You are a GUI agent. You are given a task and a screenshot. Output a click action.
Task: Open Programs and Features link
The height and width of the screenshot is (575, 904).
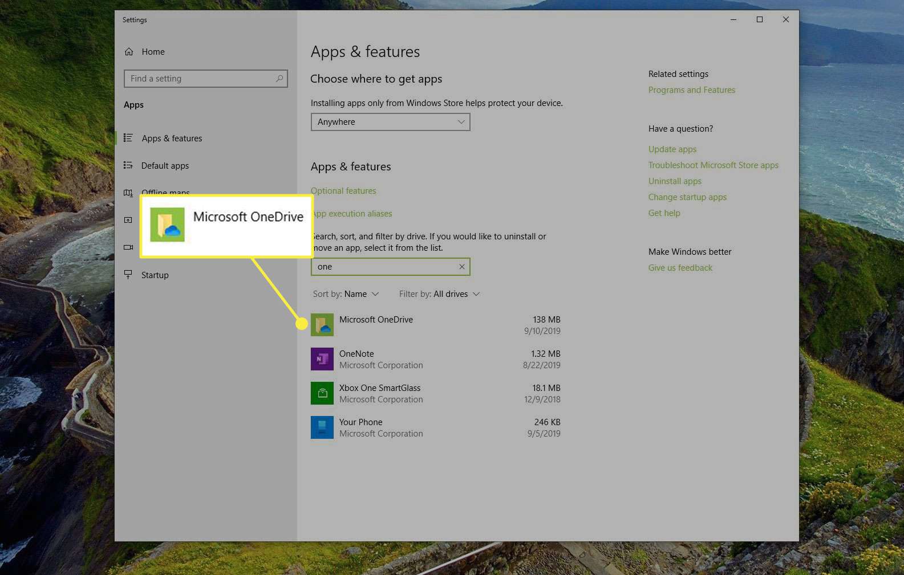pos(692,90)
